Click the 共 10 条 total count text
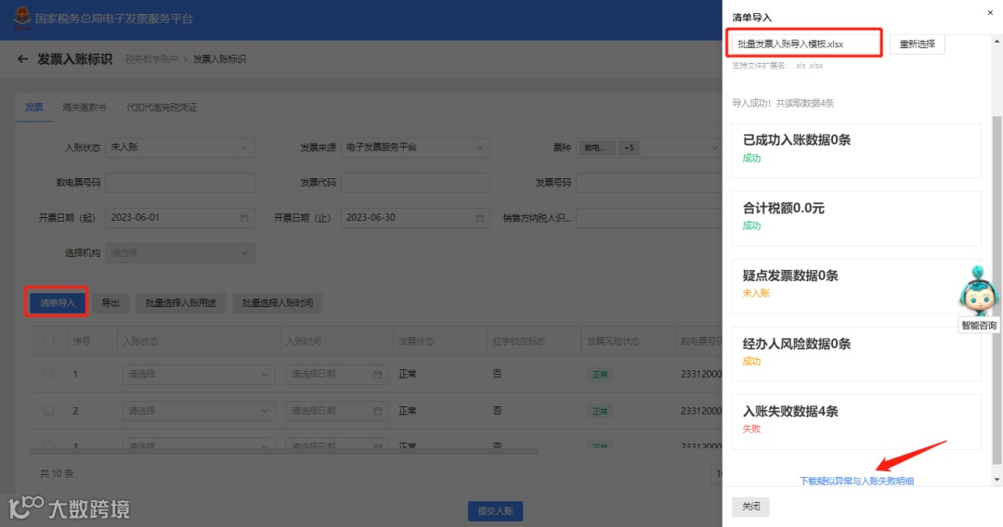The width and height of the screenshot is (1003, 527). [x=57, y=473]
